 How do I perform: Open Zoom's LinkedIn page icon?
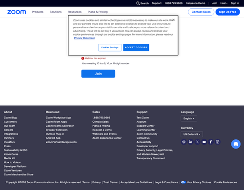tap(190, 142)
